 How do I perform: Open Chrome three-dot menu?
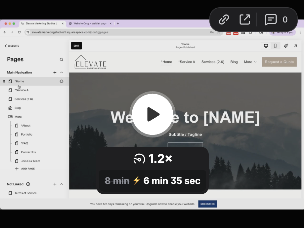click(300, 32)
